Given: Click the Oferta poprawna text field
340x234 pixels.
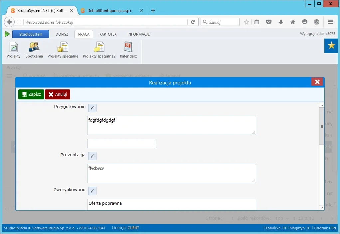Looking at the screenshot, I should (172, 204).
